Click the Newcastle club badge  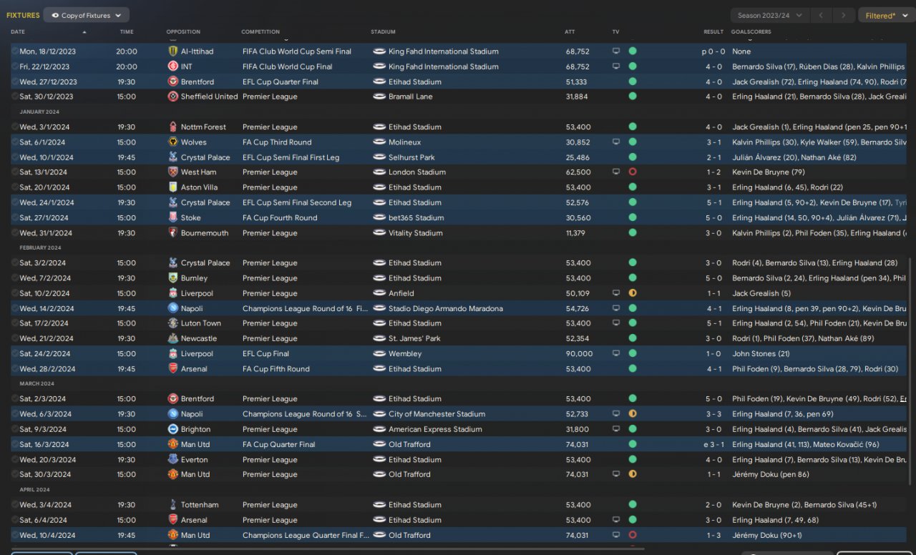172,339
